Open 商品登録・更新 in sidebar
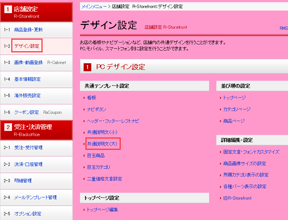Image resolution: width=288 pixels, height=220 pixels. point(28,30)
